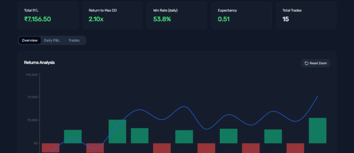Open the Daily P&L tab
The width and height of the screenshot is (354, 153).
click(x=52, y=40)
